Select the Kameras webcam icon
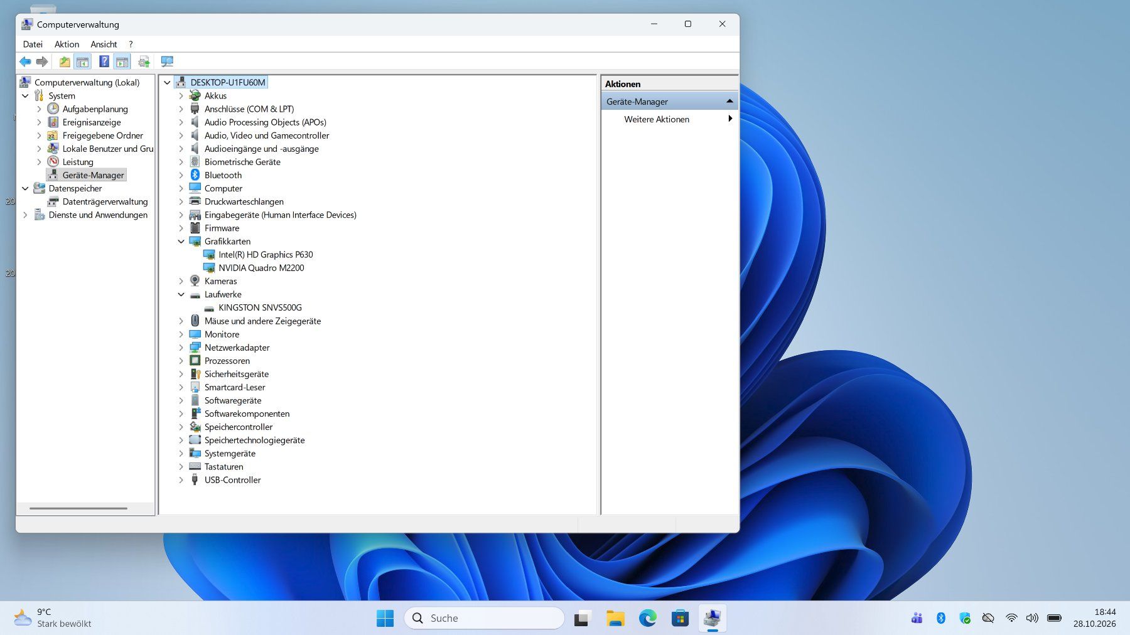The image size is (1130, 635). 195,281
